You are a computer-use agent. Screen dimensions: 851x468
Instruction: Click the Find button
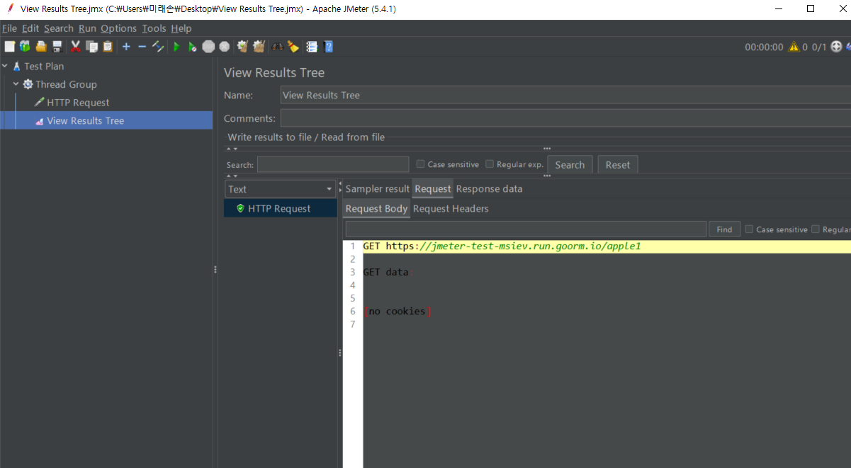pyautogui.click(x=724, y=229)
